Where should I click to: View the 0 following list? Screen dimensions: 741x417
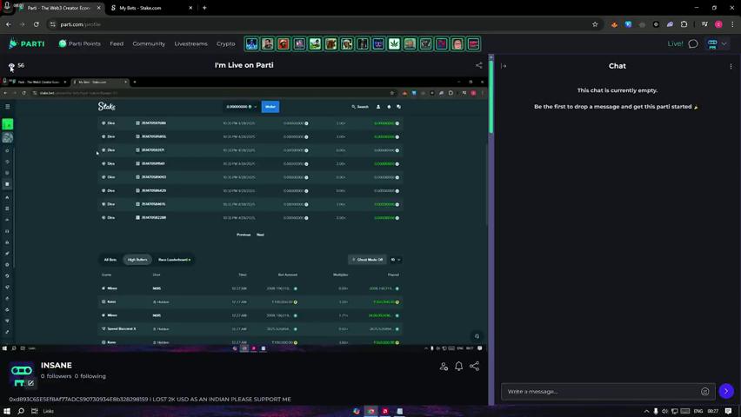tap(90, 376)
